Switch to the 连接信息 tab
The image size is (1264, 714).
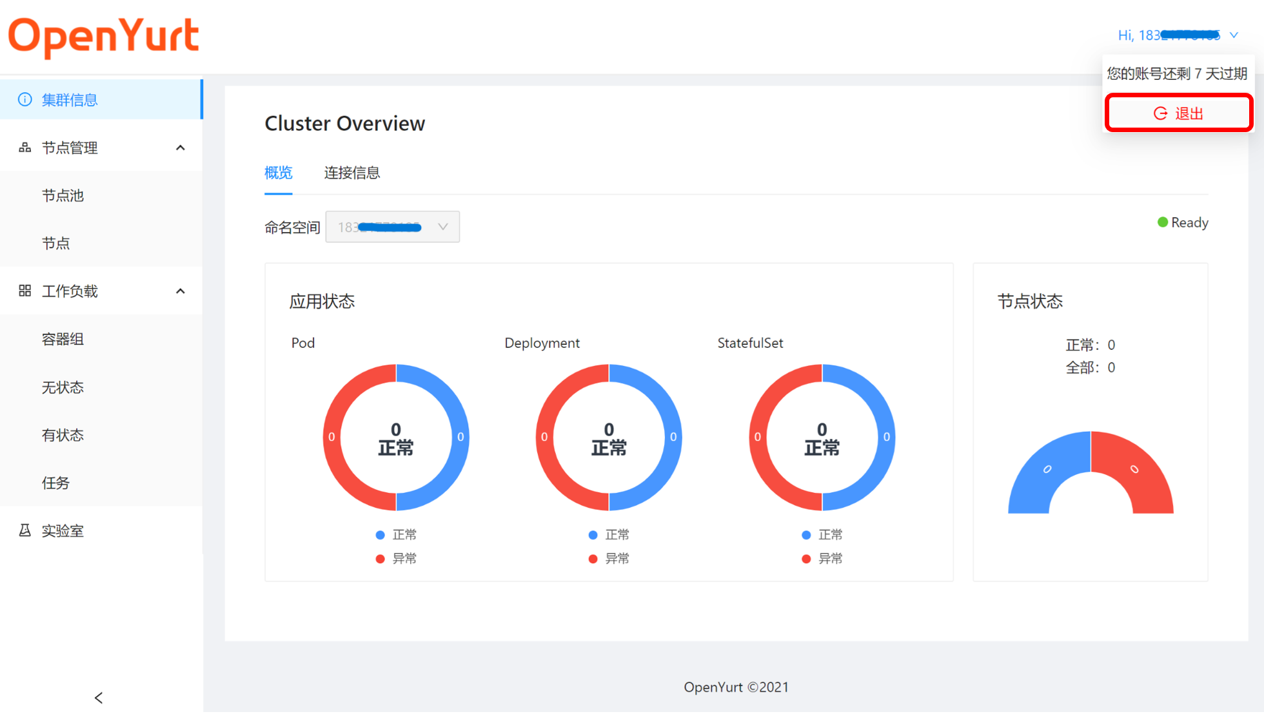point(352,173)
